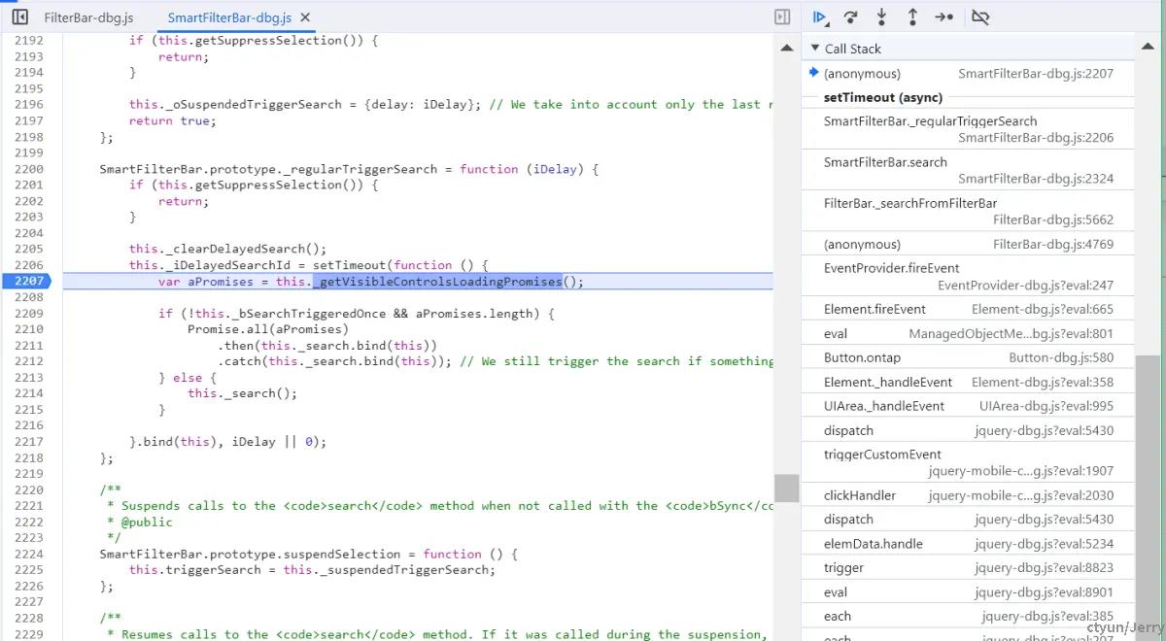Resume script execution with the play icon
1166x641 pixels.
coord(819,17)
